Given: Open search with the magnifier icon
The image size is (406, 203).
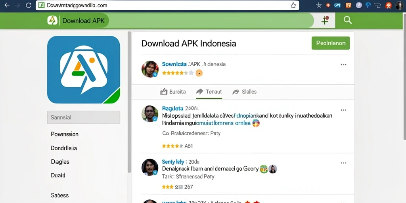Looking at the screenshot, I should tap(347, 20).
